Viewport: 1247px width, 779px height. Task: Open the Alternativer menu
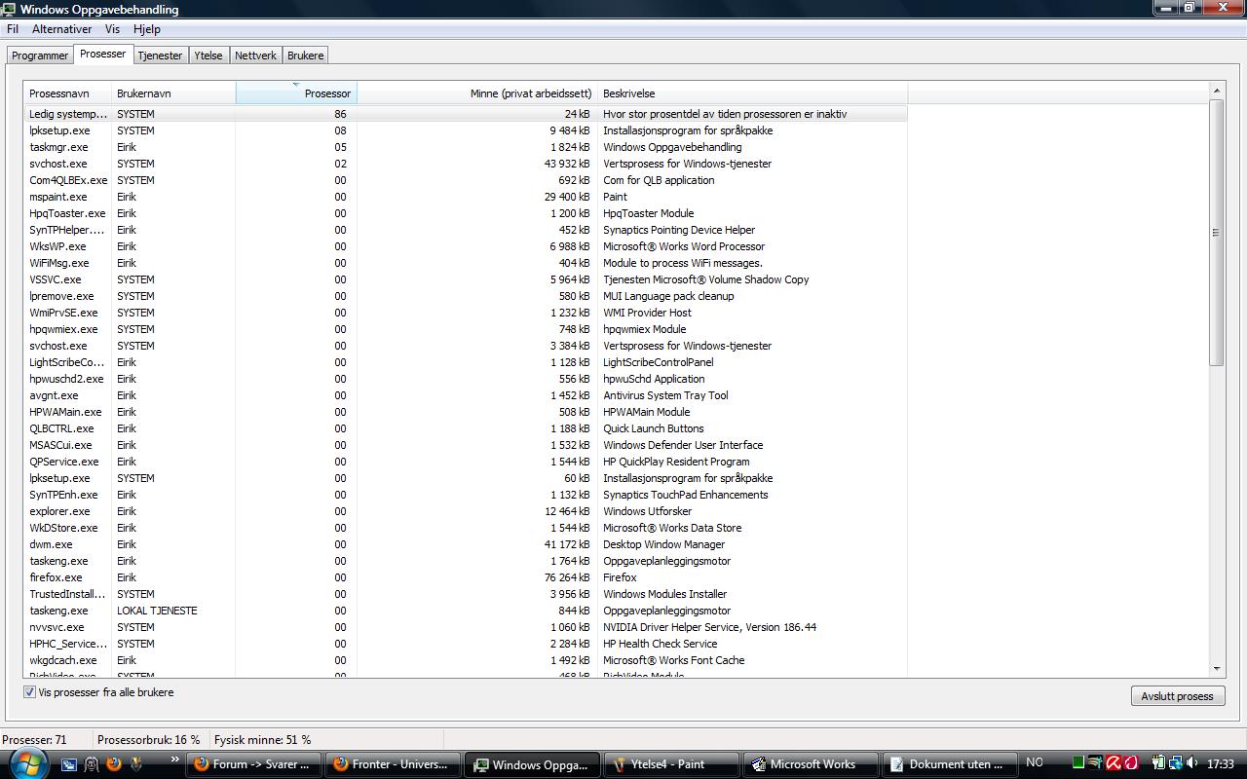tap(61, 29)
